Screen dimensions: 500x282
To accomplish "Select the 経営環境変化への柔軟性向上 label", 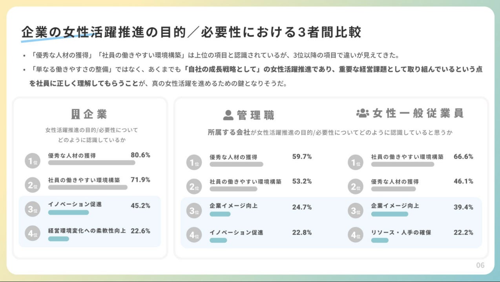I will click(87, 231).
